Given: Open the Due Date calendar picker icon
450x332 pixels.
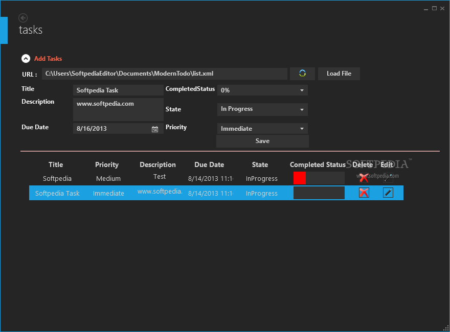Looking at the screenshot, I should pos(154,129).
